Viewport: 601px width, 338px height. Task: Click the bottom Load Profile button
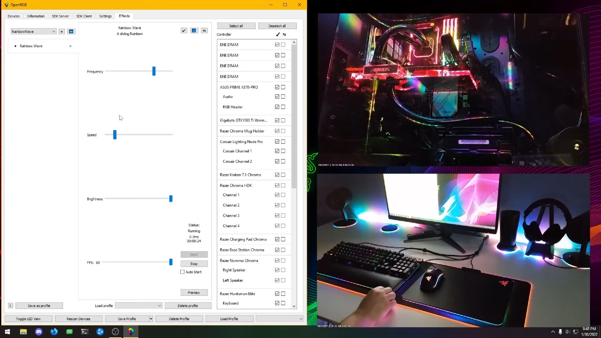click(229, 319)
